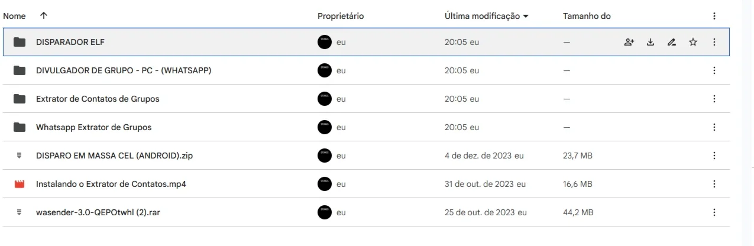The height and width of the screenshot is (246, 754).
Task: Click folder icon of Whatsapp Extrator de Grupos
Action: (x=20, y=127)
